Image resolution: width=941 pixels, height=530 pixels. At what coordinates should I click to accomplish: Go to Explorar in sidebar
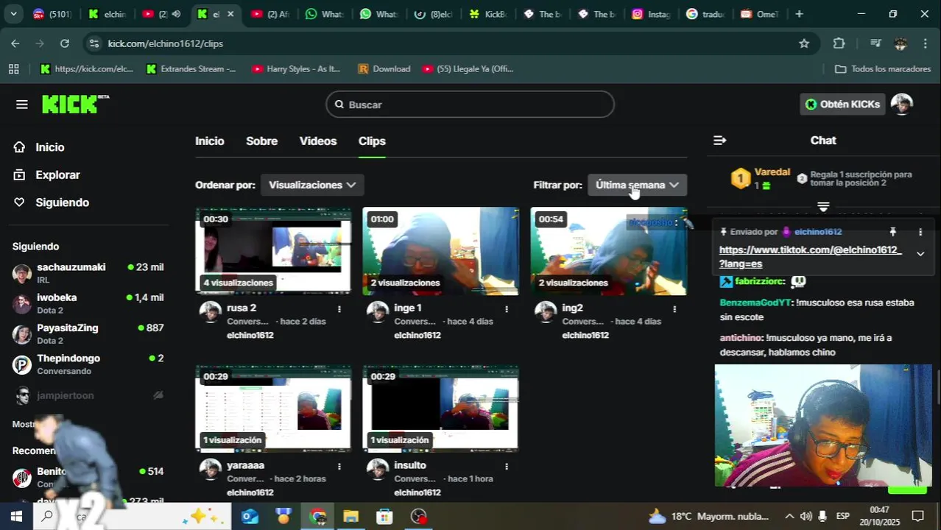[x=57, y=175]
